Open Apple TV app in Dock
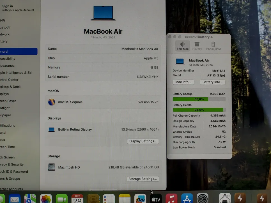Viewport: 271px width, 203px height. (156, 199)
